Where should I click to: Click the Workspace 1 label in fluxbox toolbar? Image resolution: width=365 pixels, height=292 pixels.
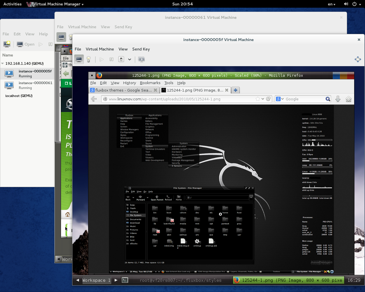tap(96, 280)
